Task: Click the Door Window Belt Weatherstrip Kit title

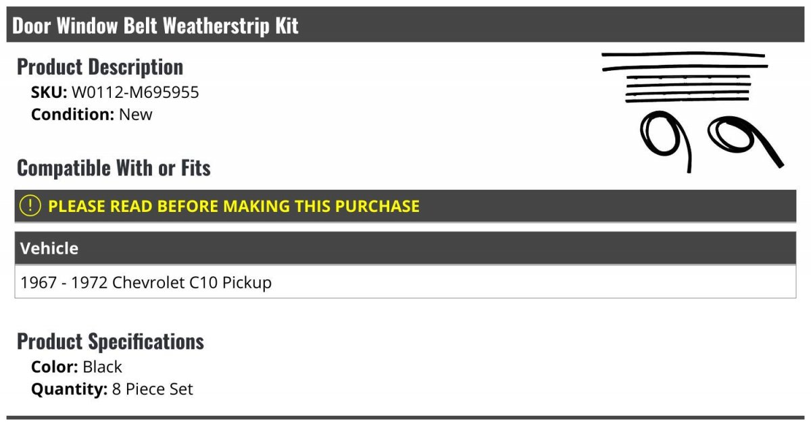Action: pyautogui.click(x=155, y=26)
